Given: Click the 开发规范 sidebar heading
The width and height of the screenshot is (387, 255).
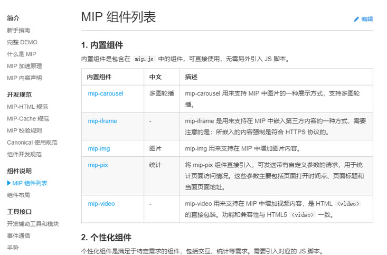Looking at the screenshot, I should 19,95.
